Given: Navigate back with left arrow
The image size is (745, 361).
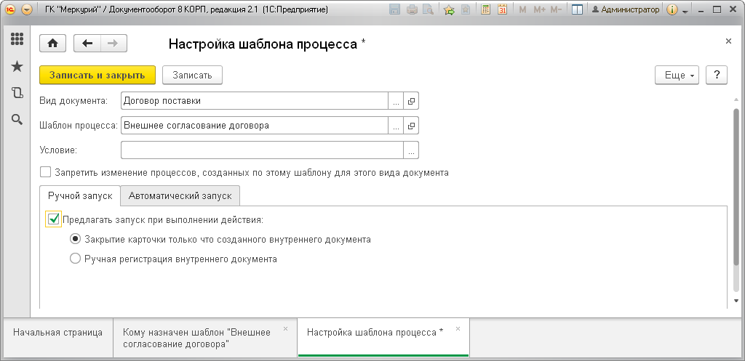Looking at the screenshot, I should point(87,43).
